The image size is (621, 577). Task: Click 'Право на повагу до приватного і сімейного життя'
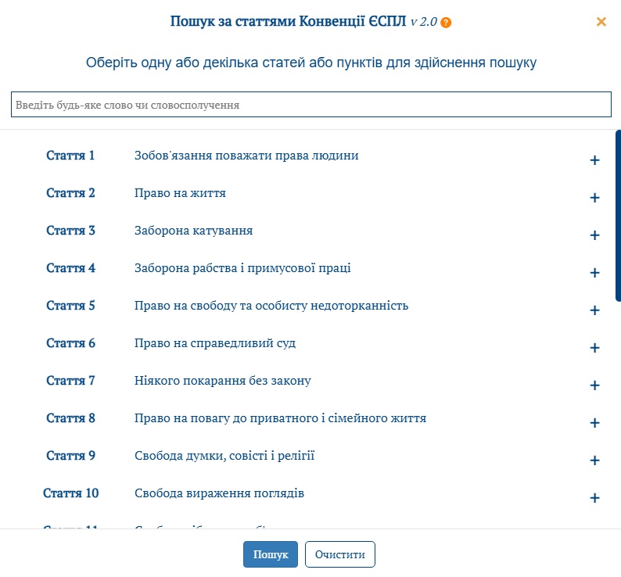click(281, 418)
